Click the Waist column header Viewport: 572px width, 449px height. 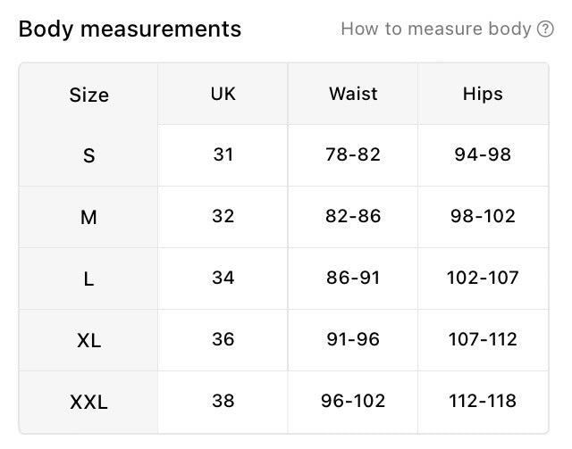[353, 94]
